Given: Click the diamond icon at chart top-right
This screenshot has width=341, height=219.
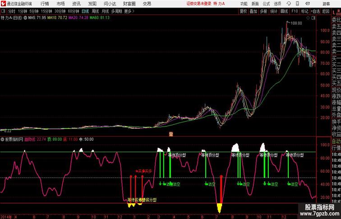Looking at the screenshot, I should pos(308,18).
